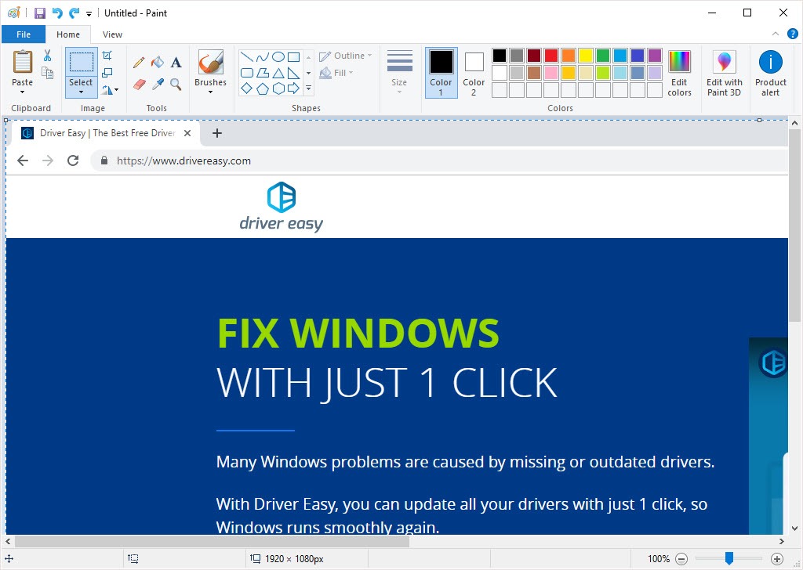Viewport: 803px width, 570px height.
Task: Open the File menu
Action: click(x=24, y=34)
